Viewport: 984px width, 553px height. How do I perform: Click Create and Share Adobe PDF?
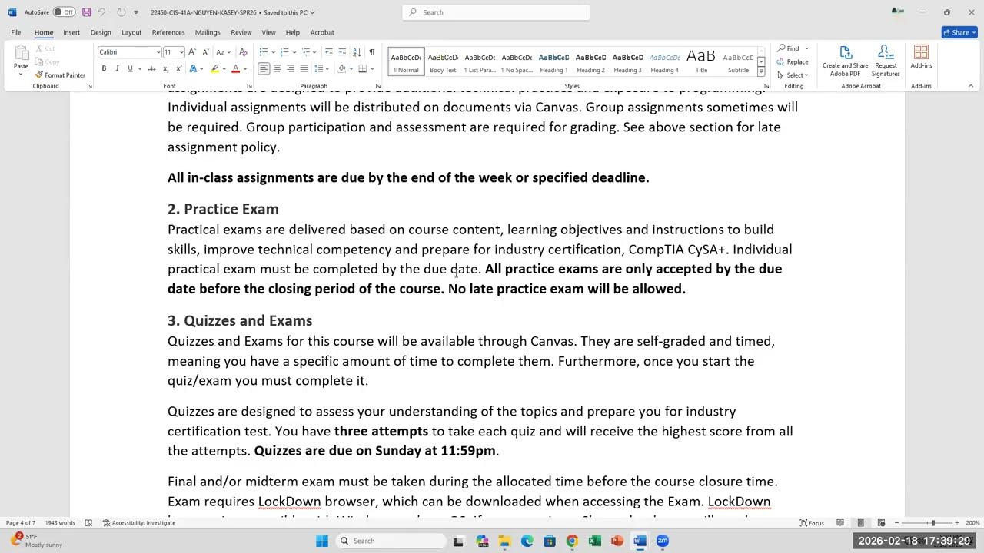coord(845,61)
